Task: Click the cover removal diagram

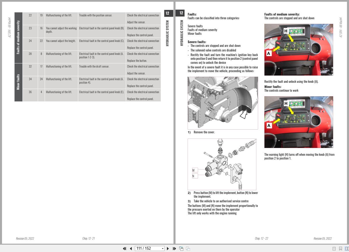Action: point(223,103)
